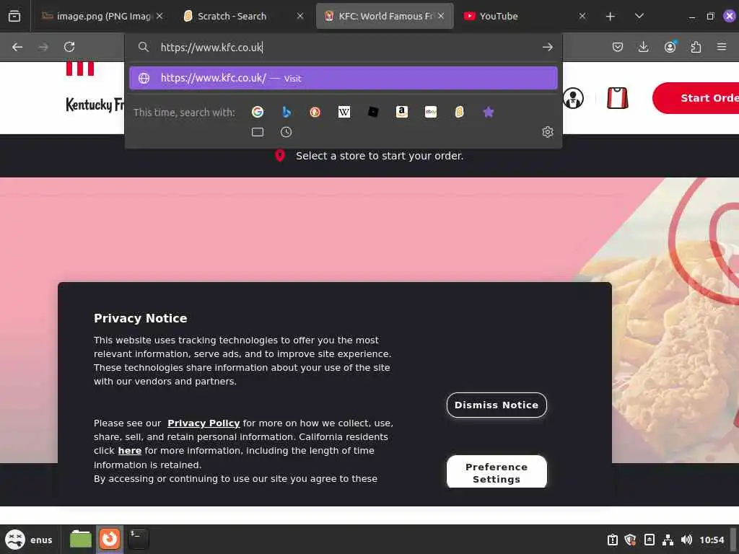Search this time with Scratch engine
The image size is (739, 554).
pyautogui.click(x=460, y=112)
